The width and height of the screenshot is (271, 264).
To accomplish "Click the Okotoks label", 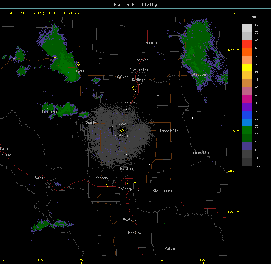I will pos(130,219).
